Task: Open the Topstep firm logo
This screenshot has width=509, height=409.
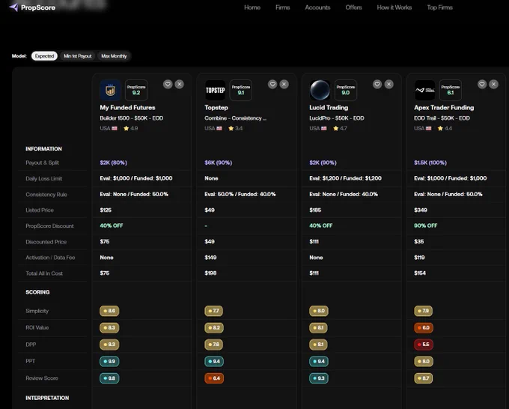Action: point(215,90)
